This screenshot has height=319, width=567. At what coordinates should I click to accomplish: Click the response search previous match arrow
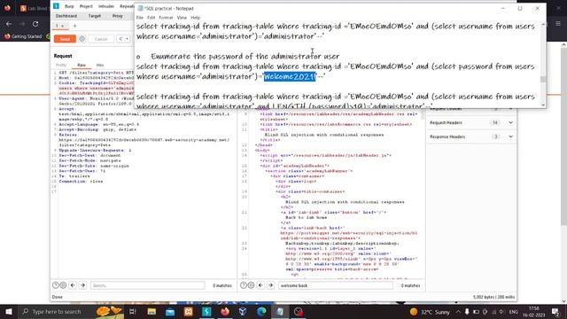click(x=260, y=285)
